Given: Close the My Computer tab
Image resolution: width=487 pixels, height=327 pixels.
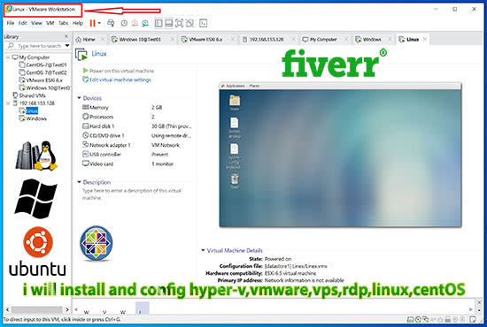Looking at the screenshot, I should tap(346, 39).
